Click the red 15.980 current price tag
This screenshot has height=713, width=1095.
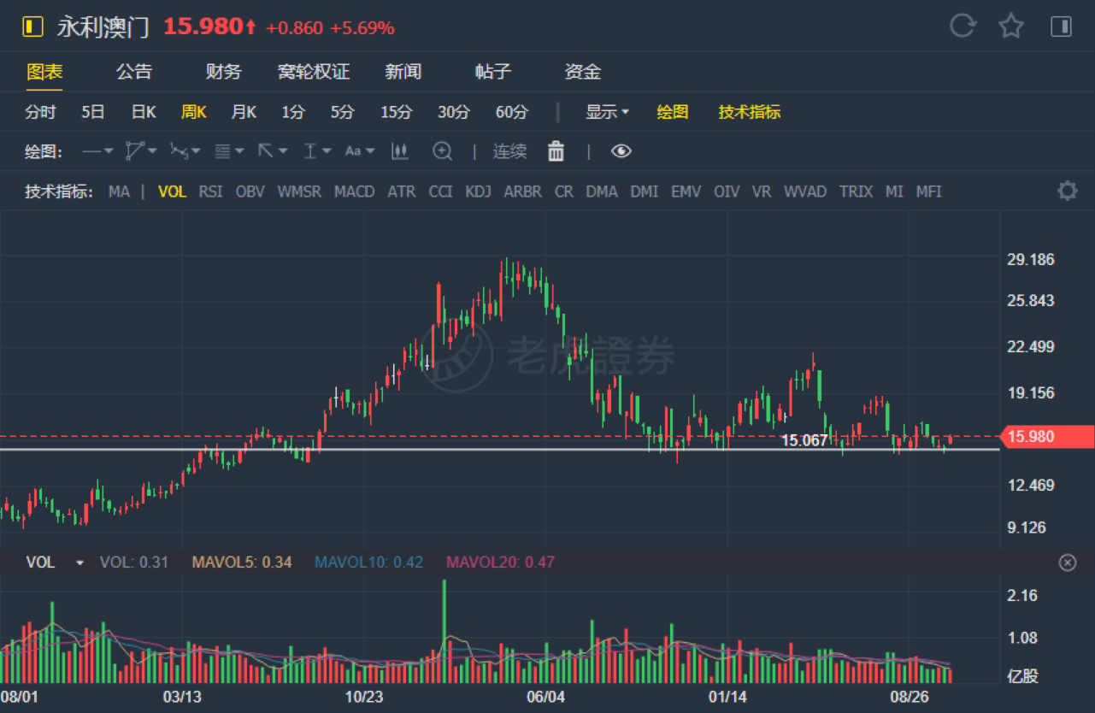1047,436
